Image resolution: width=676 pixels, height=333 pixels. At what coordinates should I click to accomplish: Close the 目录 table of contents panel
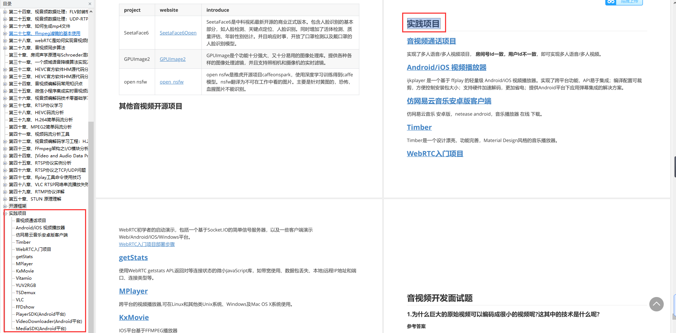[90, 4]
